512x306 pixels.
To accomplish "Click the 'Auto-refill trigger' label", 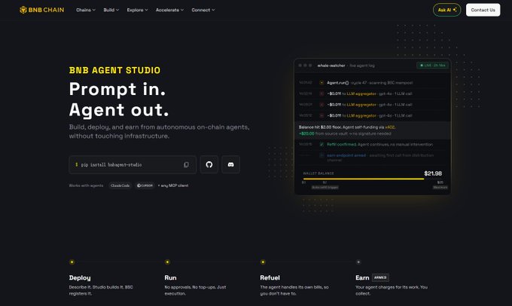I will click(325, 188).
